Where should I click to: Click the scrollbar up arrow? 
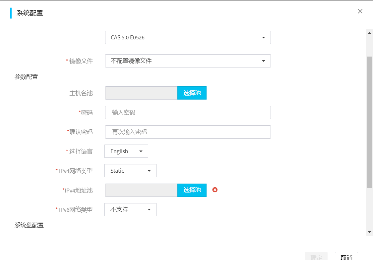click(369, 33)
